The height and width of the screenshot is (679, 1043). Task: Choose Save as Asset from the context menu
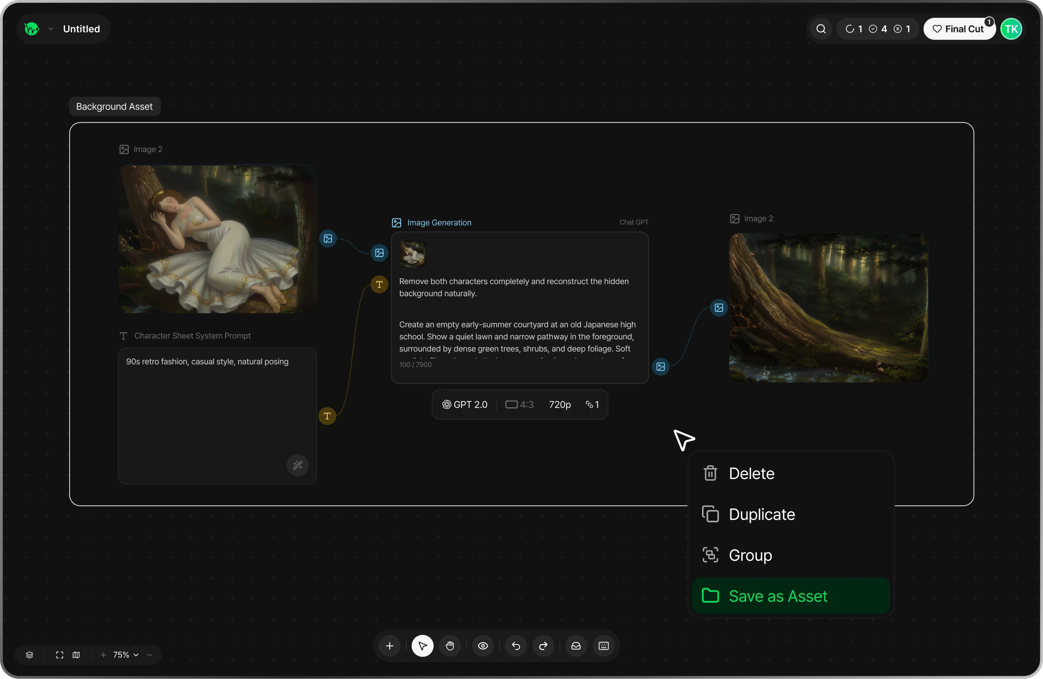coord(791,596)
